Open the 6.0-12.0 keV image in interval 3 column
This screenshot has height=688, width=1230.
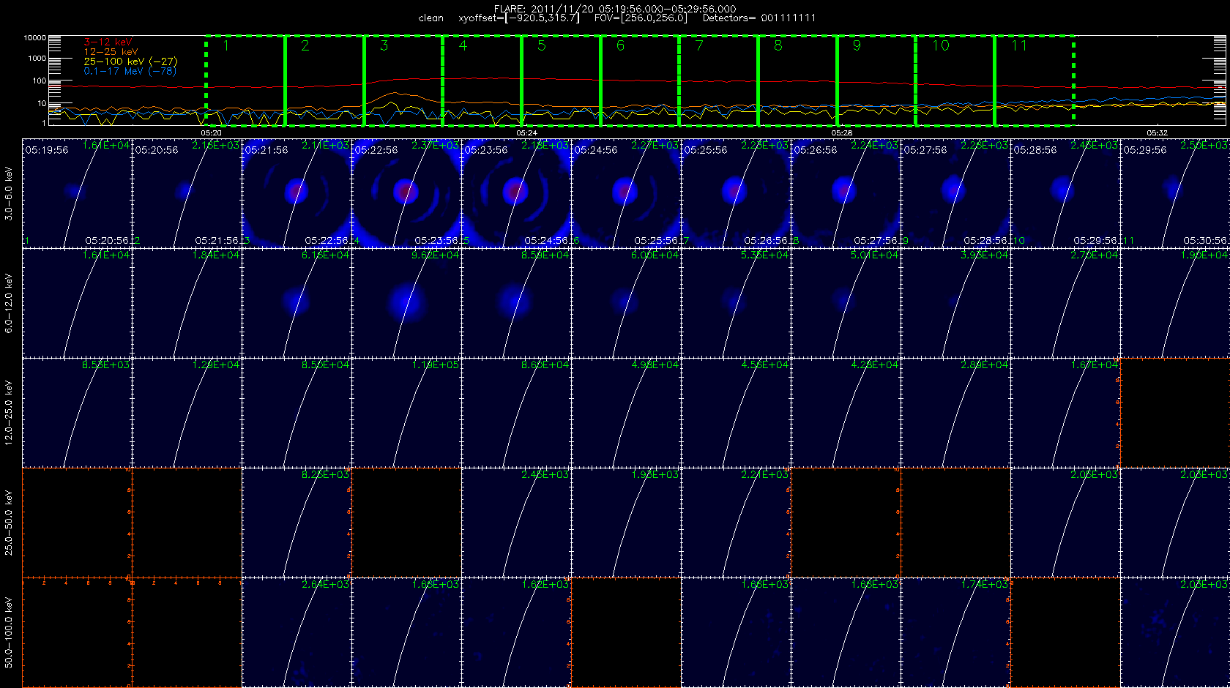[297, 303]
